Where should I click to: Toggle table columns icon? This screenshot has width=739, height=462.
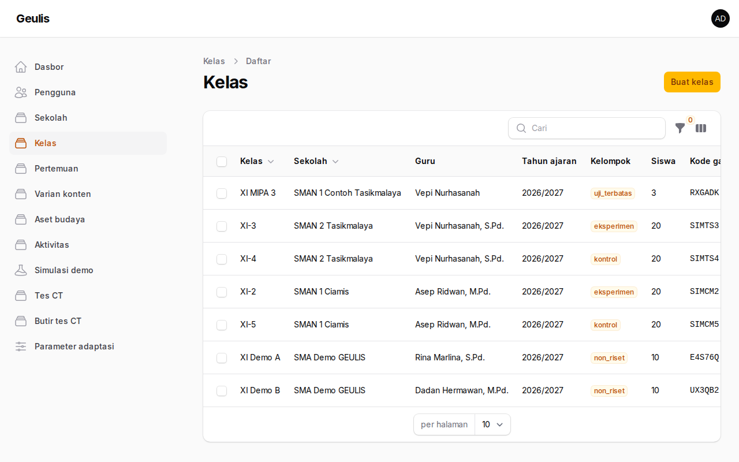[701, 128]
